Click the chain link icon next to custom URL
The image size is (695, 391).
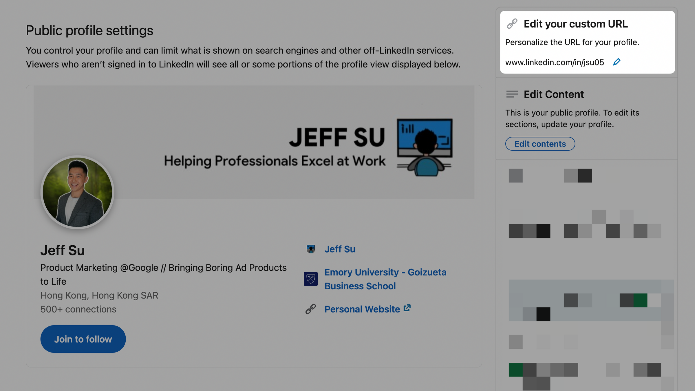point(513,23)
